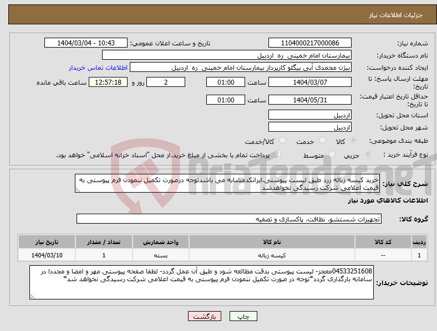
Task: Click the نام کالا column header
Action: [x=272, y=242]
